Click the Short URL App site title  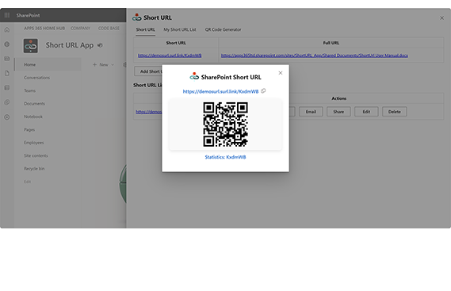click(70, 45)
